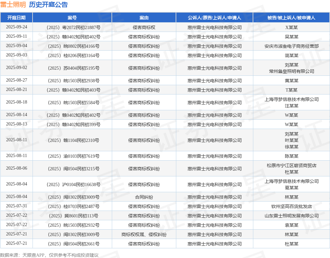Click defendant T某某
This screenshot has width=330, height=258.
click(291, 90)
